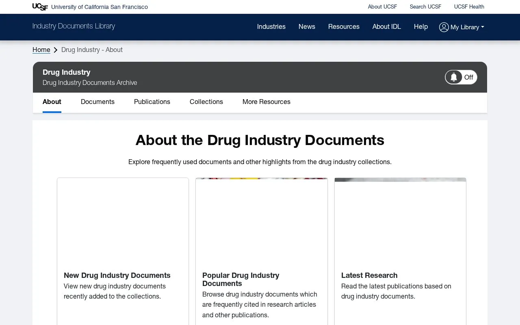Viewport: 520px width, 325px height.
Task: Open the Help page
Action: point(421,27)
